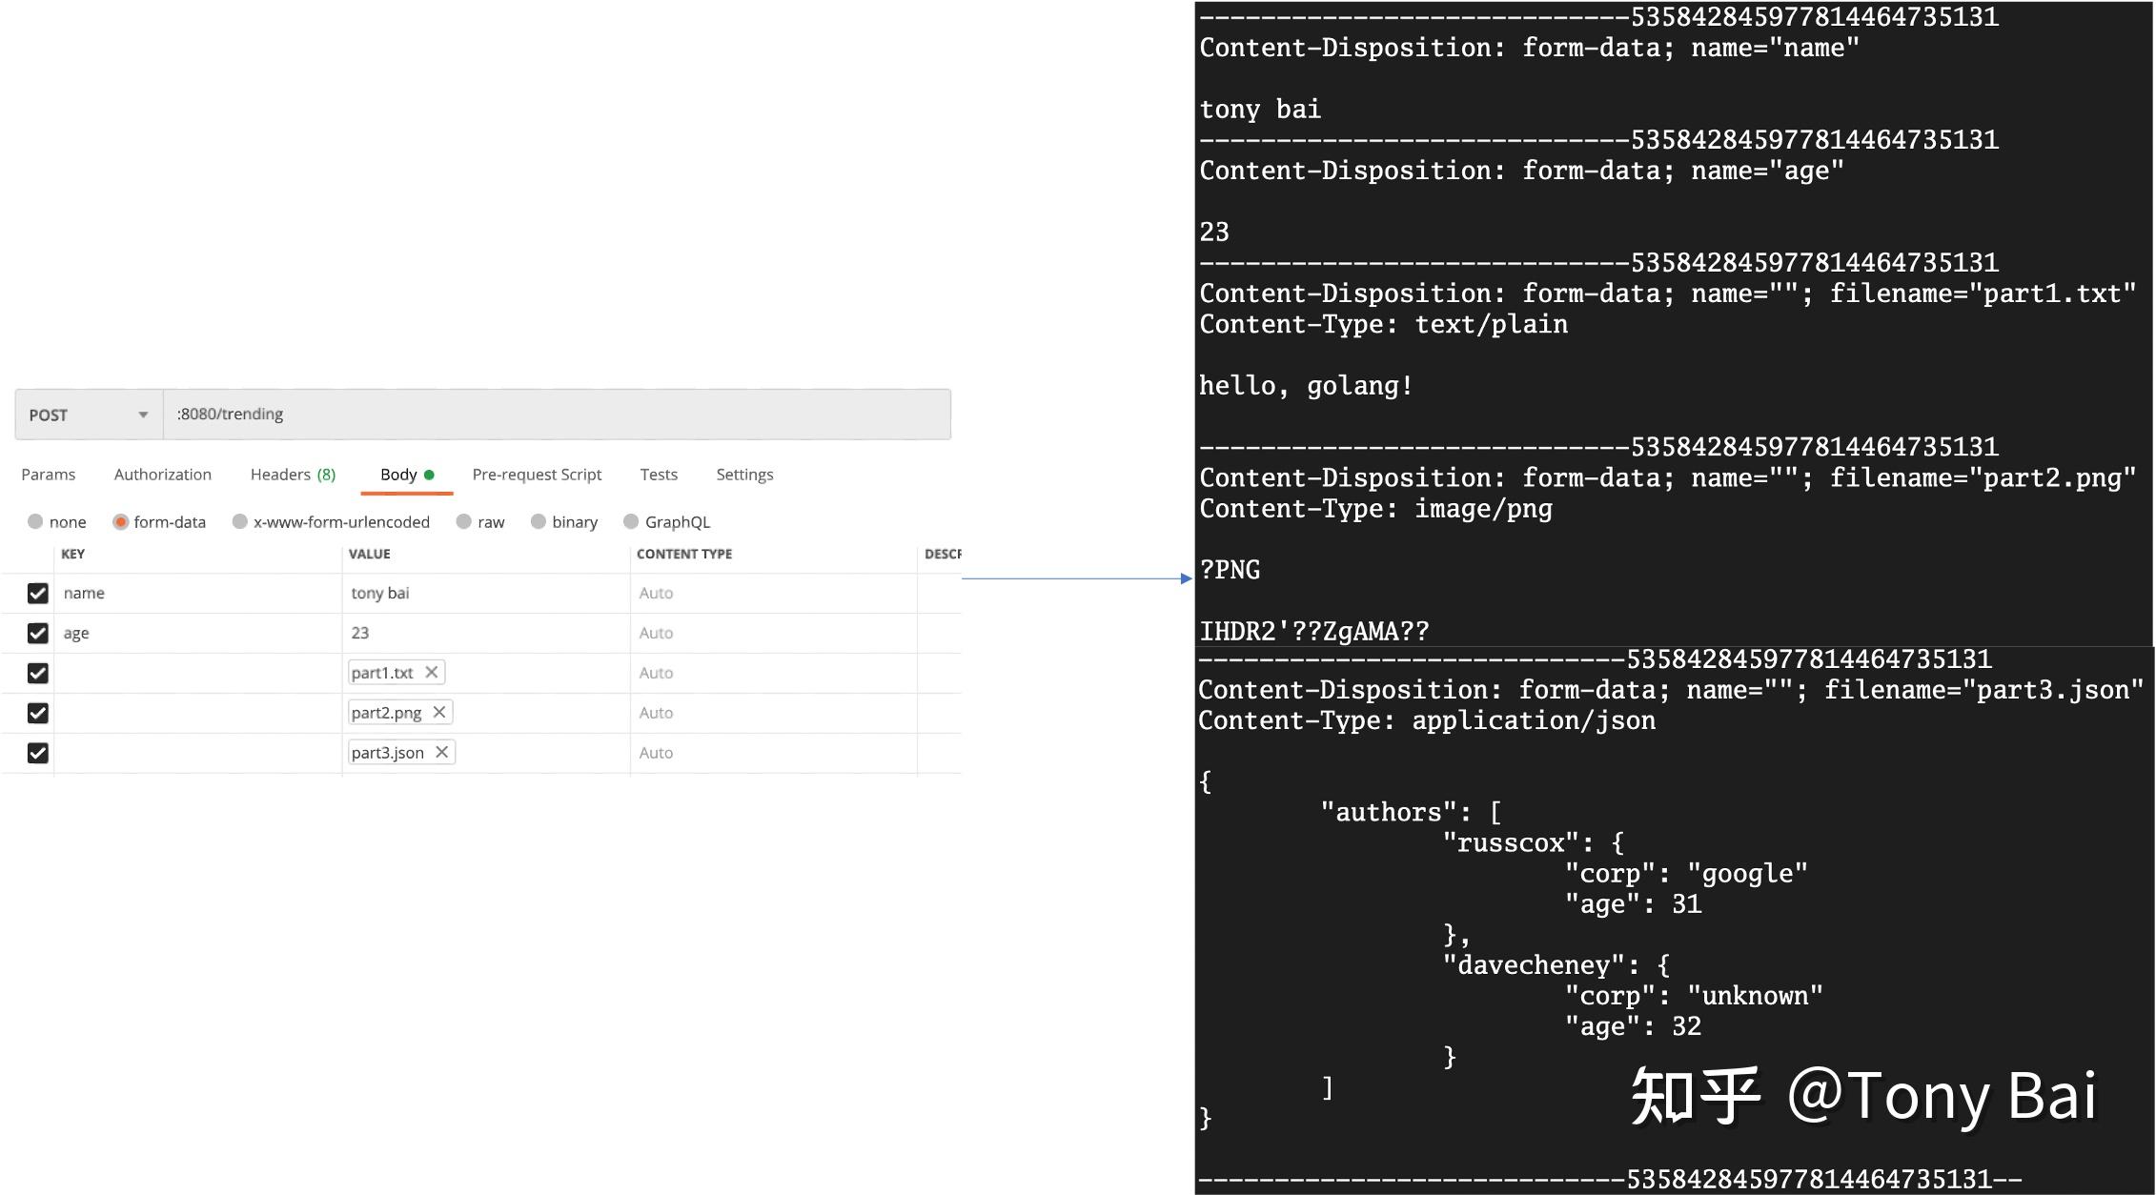Disable the part2.png row checkbox
The width and height of the screenshot is (2156, 1195).
point(37,713)
